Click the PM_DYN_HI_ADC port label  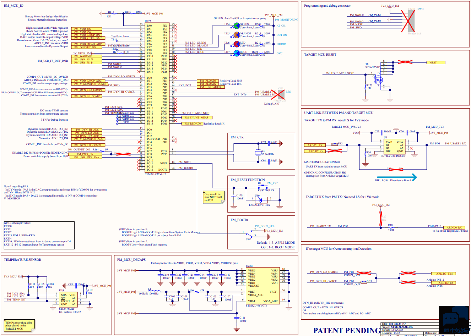(87, 130)
